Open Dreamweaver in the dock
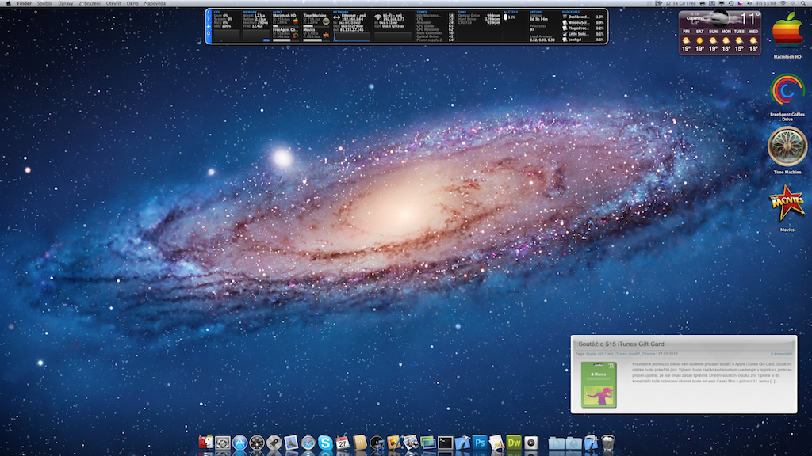This screenshot has width=812, height=456. pyautogui.click(x=514, y=443)
